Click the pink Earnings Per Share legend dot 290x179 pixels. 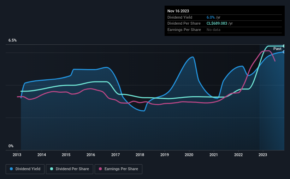tap(100, 169)
